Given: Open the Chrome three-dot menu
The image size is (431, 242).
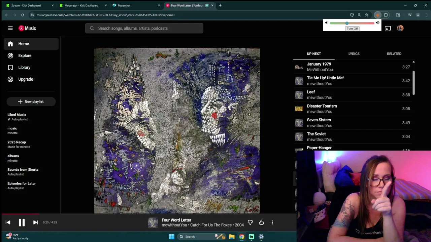Looking at the screenshot, I should point(426,15).
